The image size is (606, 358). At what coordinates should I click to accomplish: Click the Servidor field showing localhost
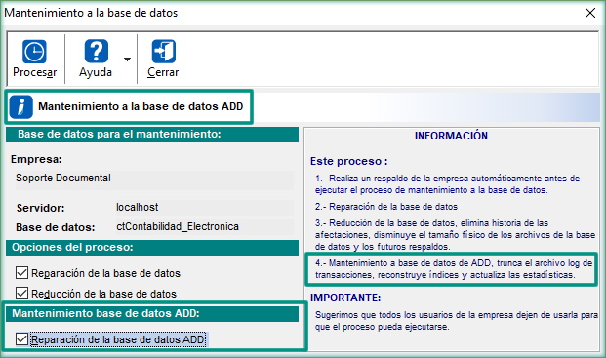(x=205, y=208)
